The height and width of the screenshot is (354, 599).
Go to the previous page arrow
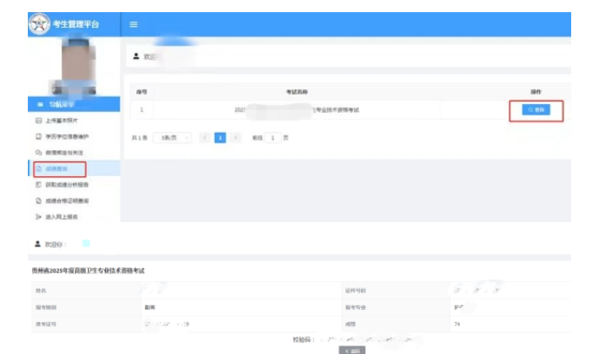(205, 137)
